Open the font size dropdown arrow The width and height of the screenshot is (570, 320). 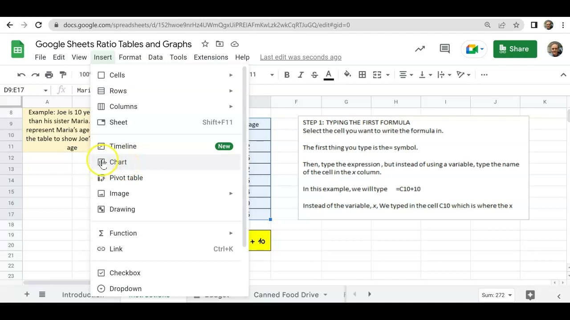pyautogui.click(x=272, y=75)
